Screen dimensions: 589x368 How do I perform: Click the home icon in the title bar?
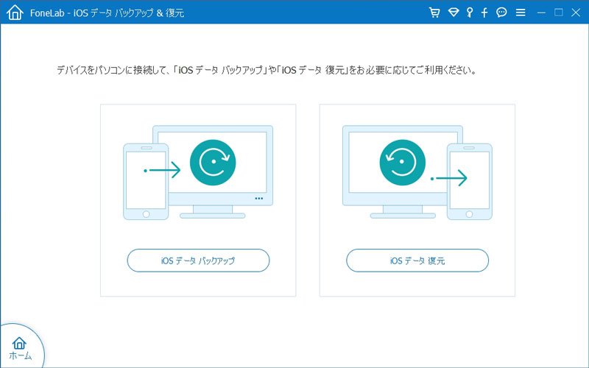(x=15, y=13)
